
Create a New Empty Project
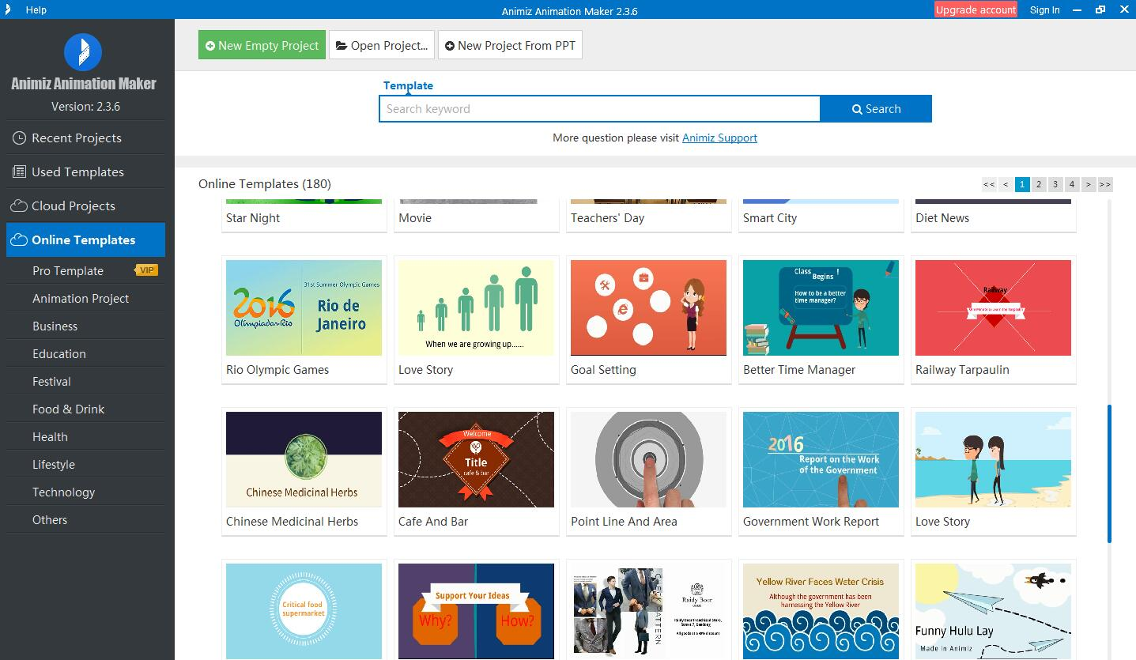262,46
